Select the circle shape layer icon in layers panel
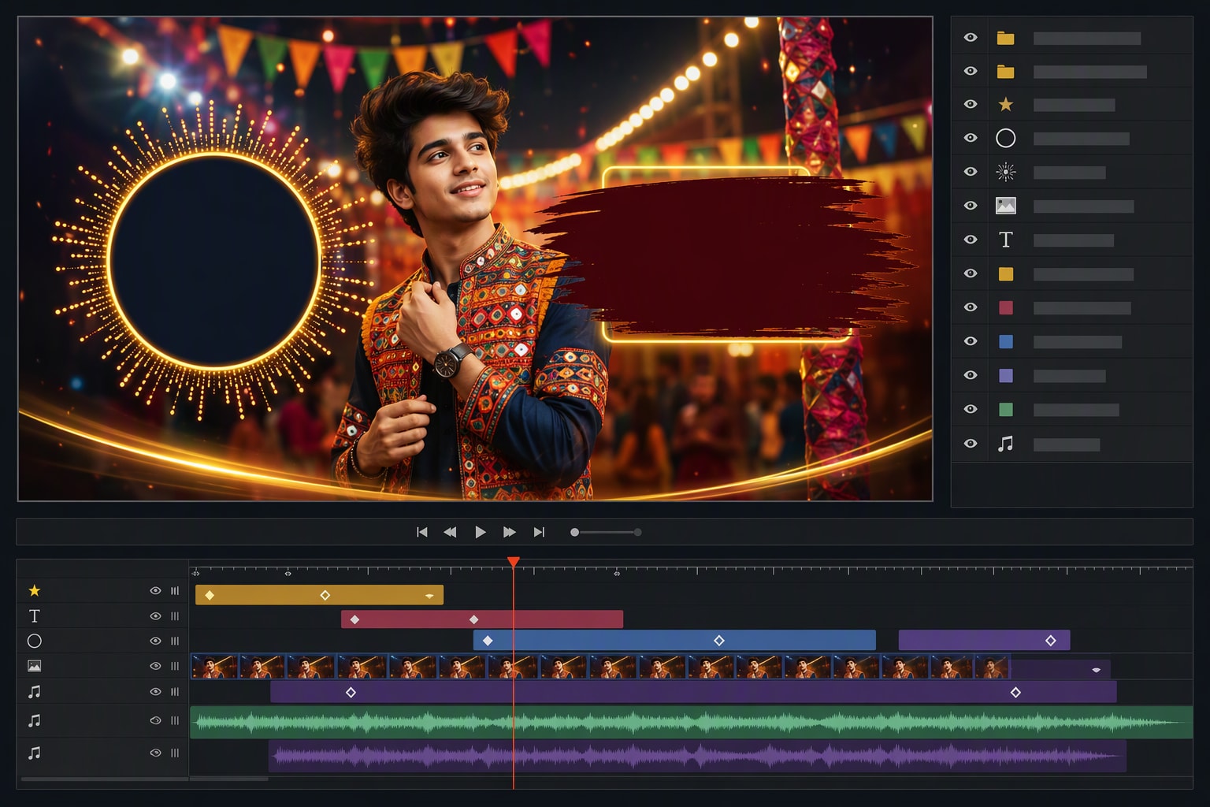Image resolution: width=1210 pixels, height=807 pixels. pyautogui.click(x=1005, y=139)
